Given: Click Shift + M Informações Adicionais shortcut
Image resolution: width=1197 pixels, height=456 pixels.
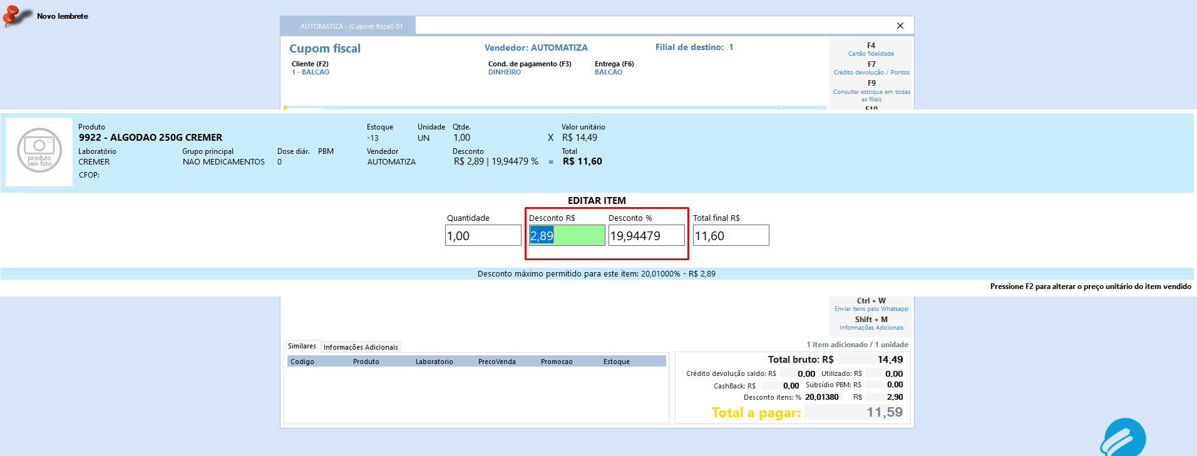Looking at the screenshot, I should pyautogui.click(x=871, y=323).
